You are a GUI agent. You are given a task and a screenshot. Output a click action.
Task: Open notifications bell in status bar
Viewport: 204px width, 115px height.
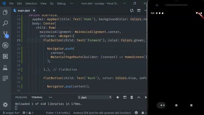coord(144,113)
